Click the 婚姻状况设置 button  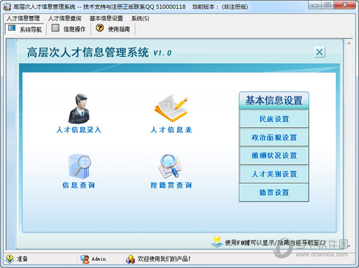[274, 156]
